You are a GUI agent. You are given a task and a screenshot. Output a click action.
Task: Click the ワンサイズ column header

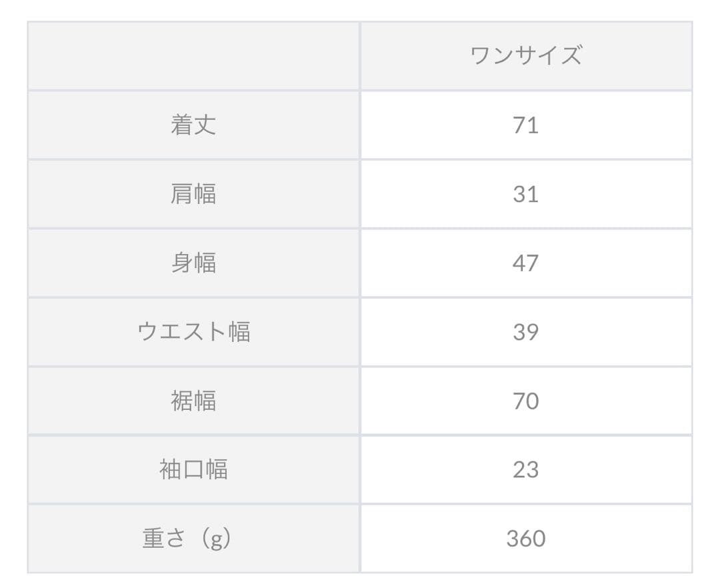(x=525, y=55)
